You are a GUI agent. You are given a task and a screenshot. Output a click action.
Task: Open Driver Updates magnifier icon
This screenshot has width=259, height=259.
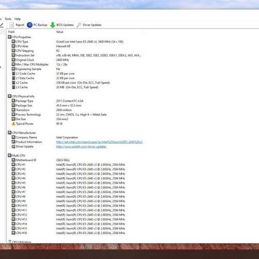coord(79,25)
